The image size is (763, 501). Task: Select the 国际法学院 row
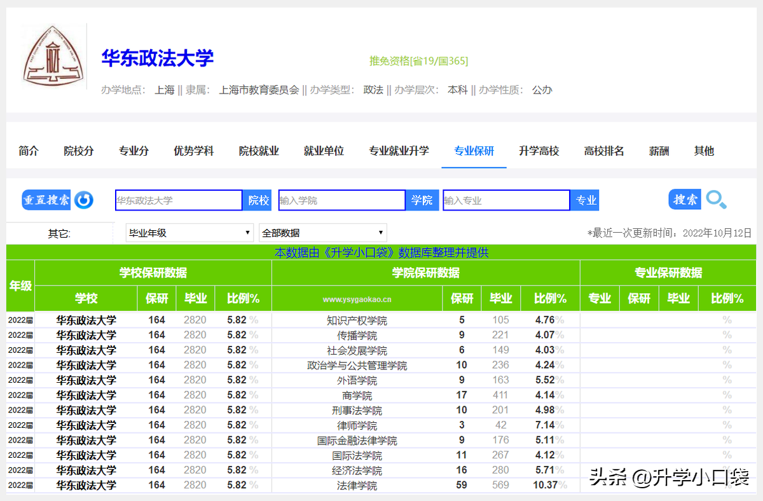tap(357, 455)
